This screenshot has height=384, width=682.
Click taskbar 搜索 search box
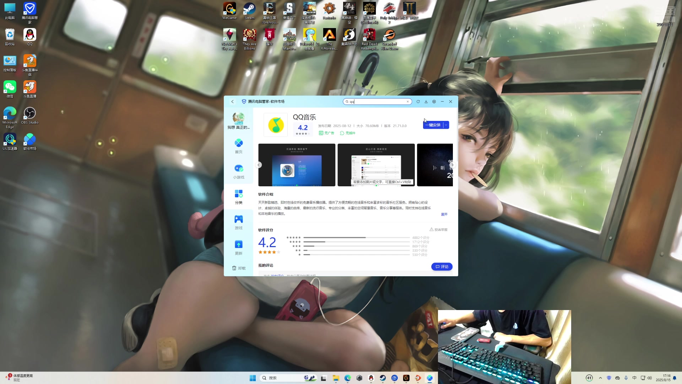click(x=288, y=378)
